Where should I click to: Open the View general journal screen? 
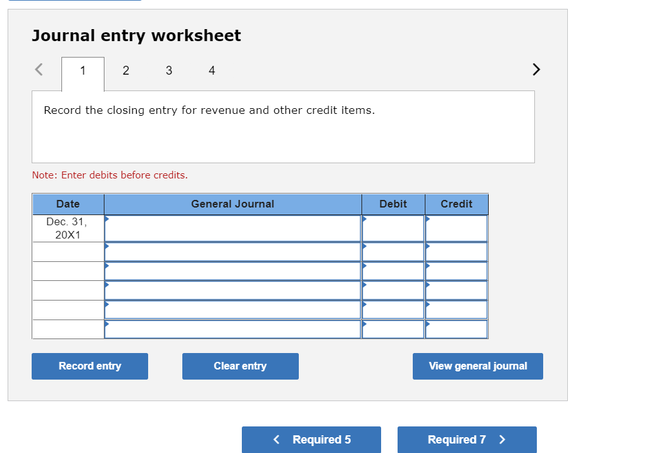point(477,366)
